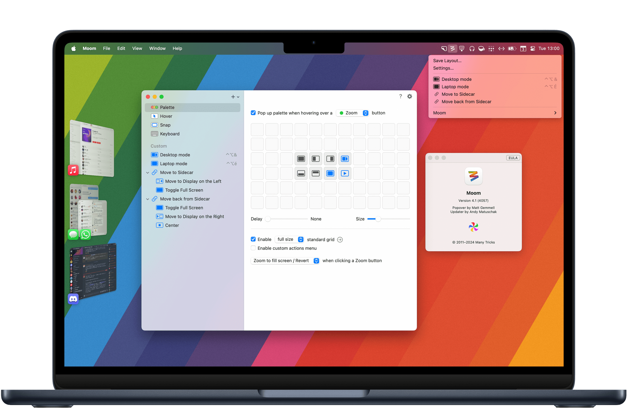Open the Zoom button dropdown
The image size is (628, 409).
(352, 113)
